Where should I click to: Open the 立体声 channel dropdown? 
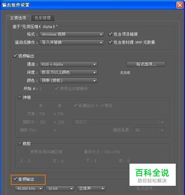coord(91,188)
